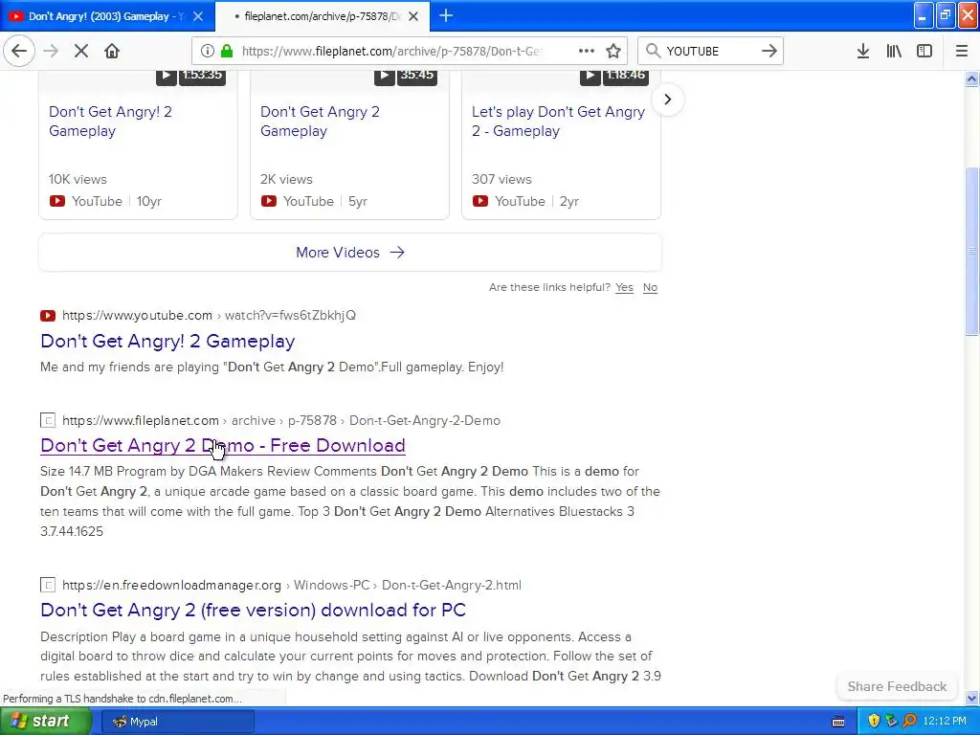Click the YouTube favicon beside the watch URL

(x=48, y=316)
